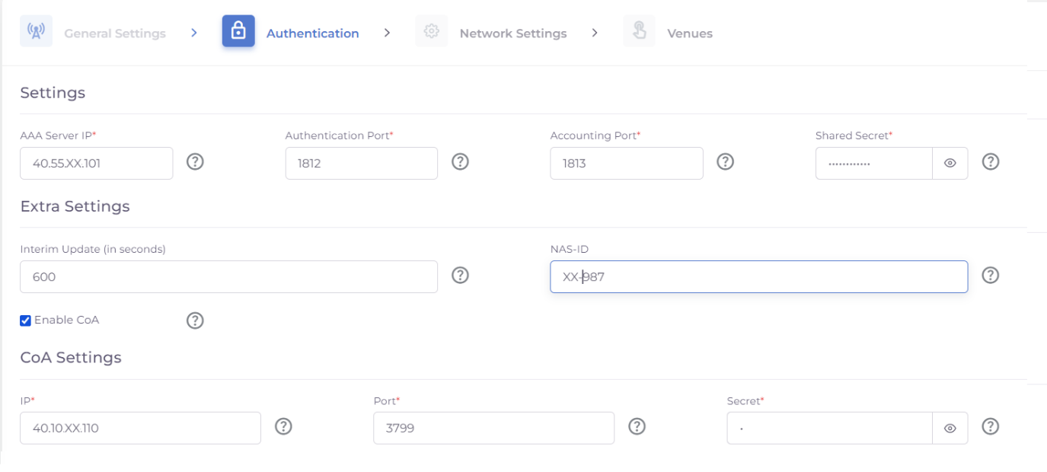Open help icon beside NAS-ID field

[x=990, y=276]
